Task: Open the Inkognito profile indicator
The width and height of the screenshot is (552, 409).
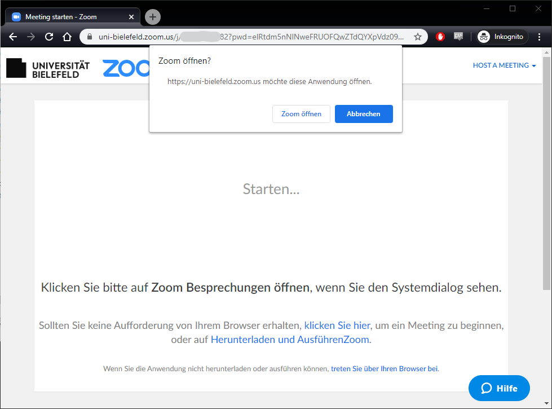Action: [501, 37]
